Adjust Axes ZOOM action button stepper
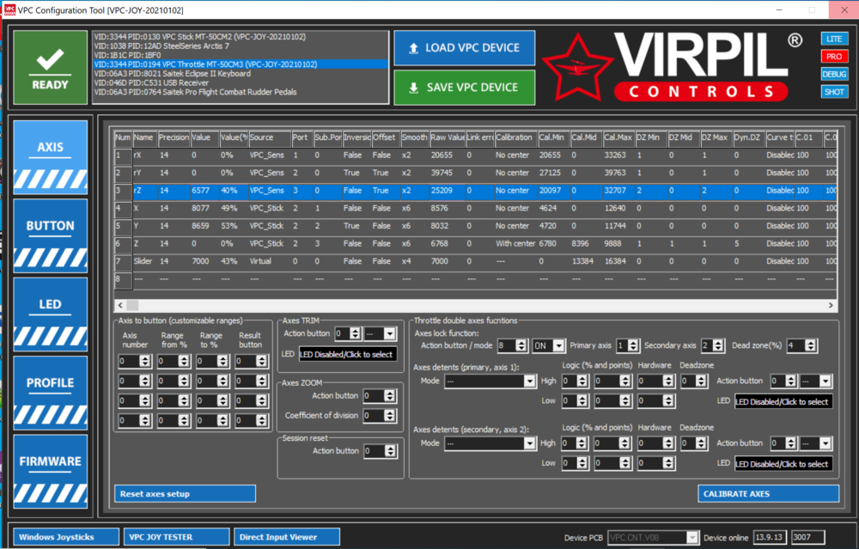859x549 pixels. [389, 395]
